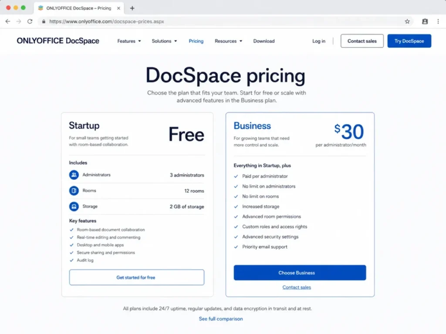Viewport: 446px width, 334px height.
Task: Click the Storage icon in Startup plan
Action: [x=74, y=207]
